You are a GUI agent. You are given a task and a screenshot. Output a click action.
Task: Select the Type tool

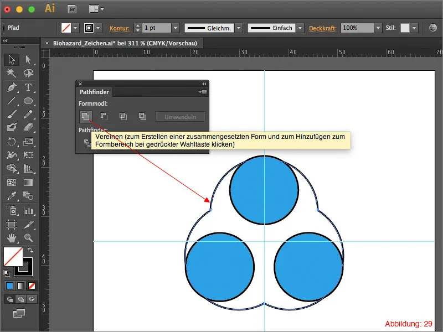point(28,87)
